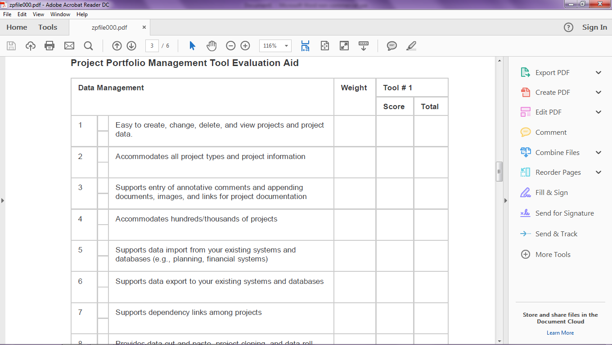Open the Find search tool

[x=88, y=45]
